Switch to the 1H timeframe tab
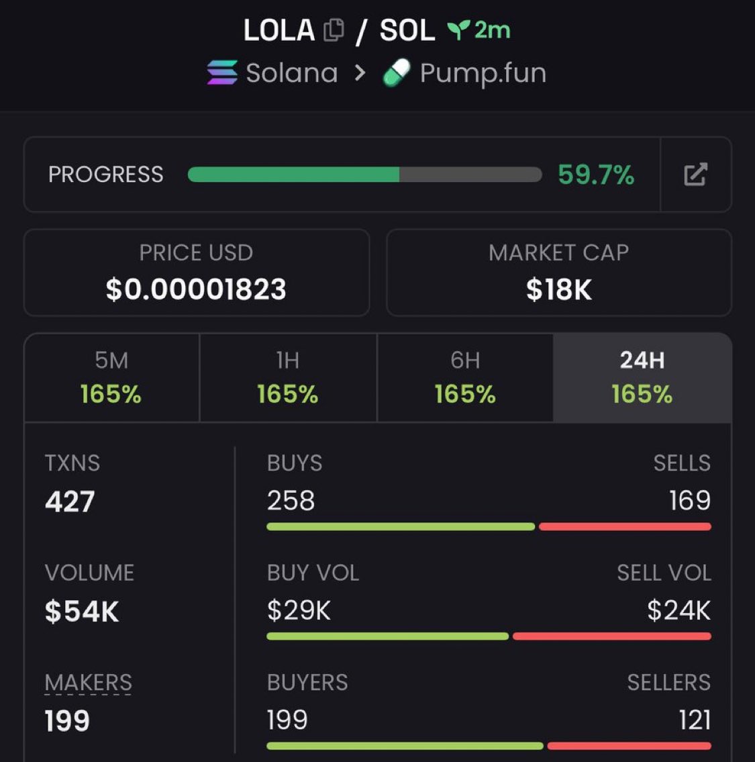Screen dimensions: 755x762 coord(288,378)
